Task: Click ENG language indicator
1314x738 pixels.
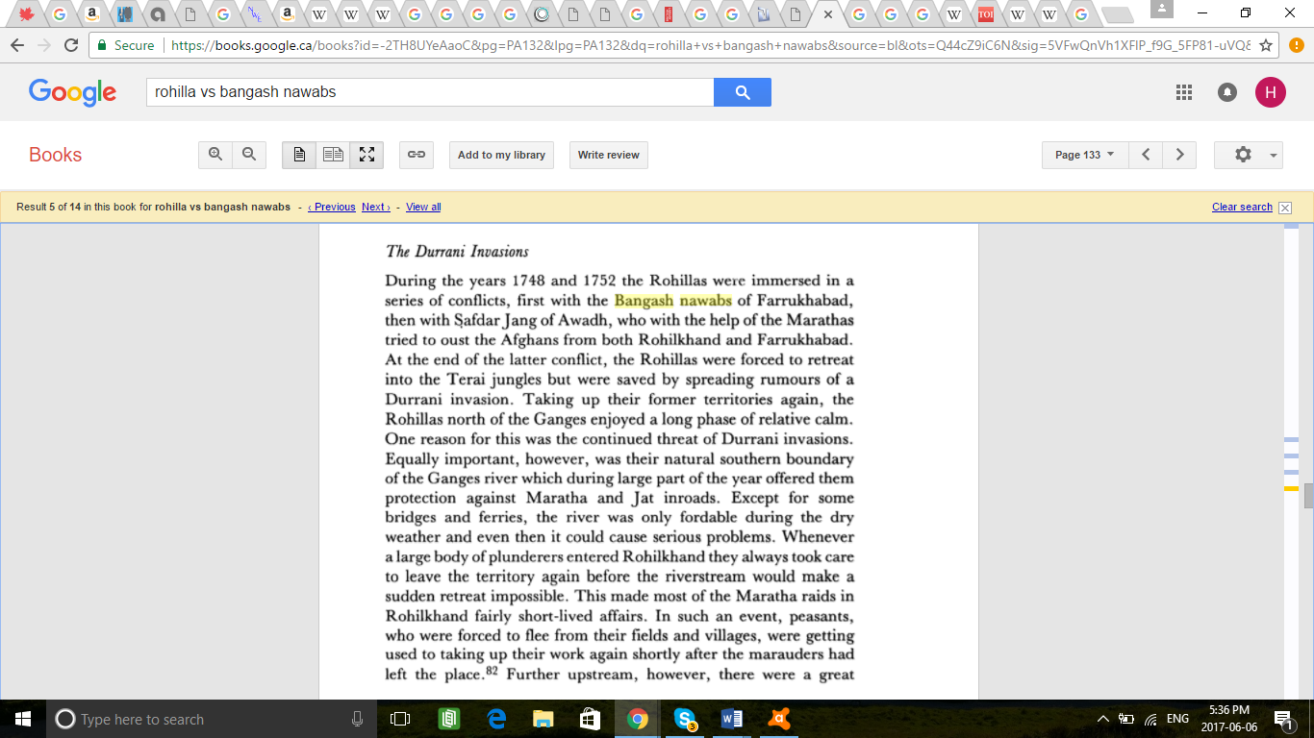Action: pyautogui.click(x=1177, y=719)
